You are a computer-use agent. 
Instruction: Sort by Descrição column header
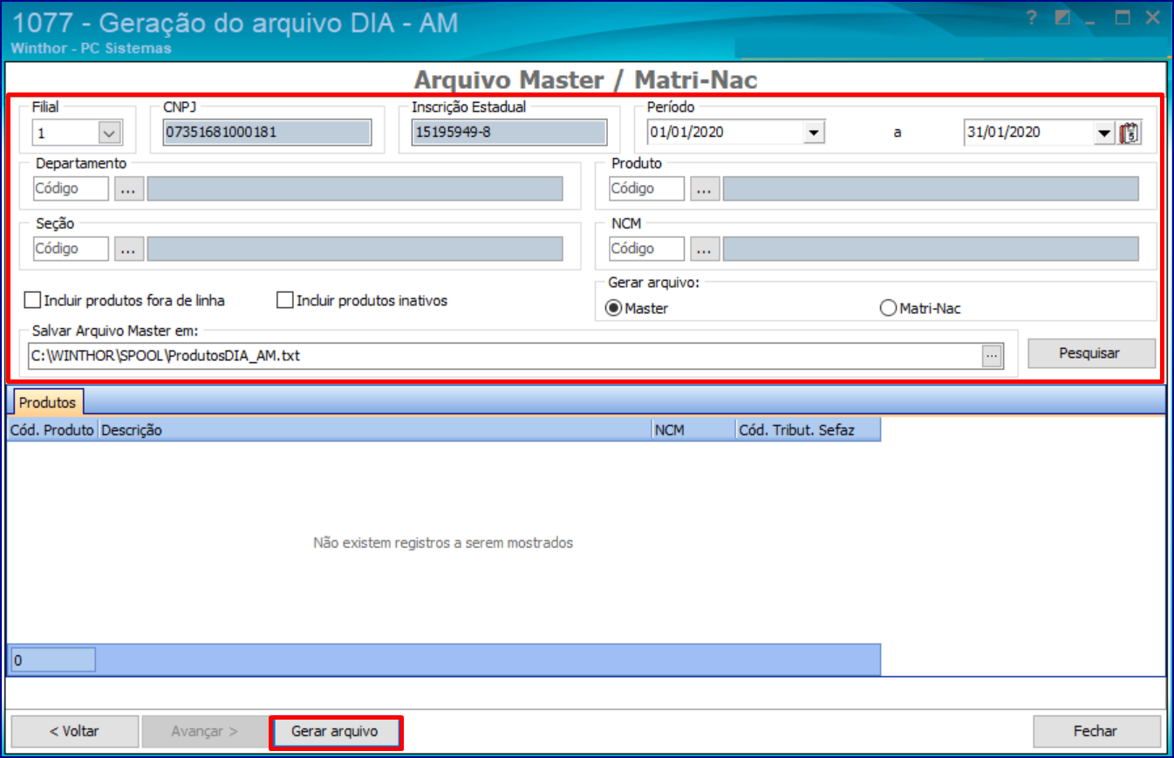point(374,429)
